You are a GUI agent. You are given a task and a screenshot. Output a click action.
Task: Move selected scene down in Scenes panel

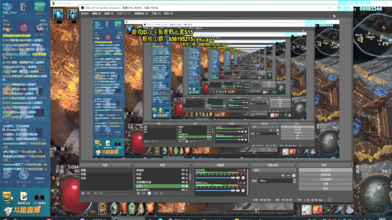point(100,193)
